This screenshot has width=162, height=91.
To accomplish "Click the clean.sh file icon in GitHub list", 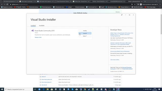I will (x=40, y=77).
